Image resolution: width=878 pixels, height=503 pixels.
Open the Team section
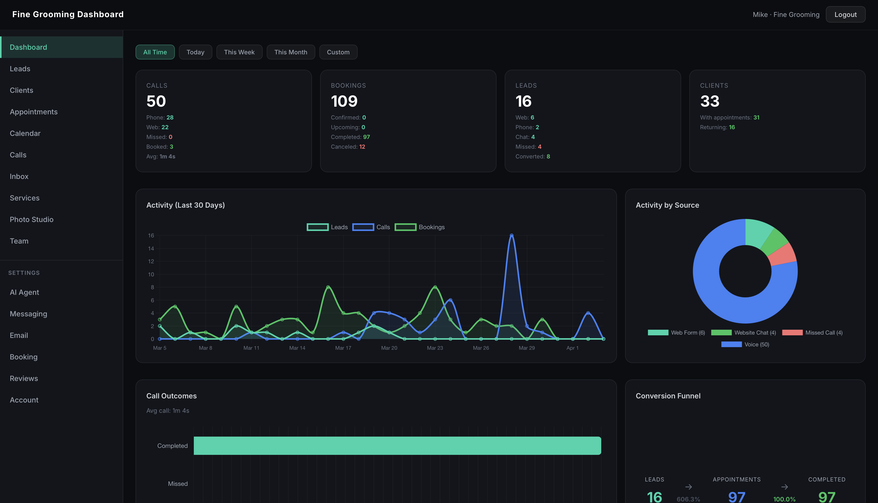[x=19, y=241]
